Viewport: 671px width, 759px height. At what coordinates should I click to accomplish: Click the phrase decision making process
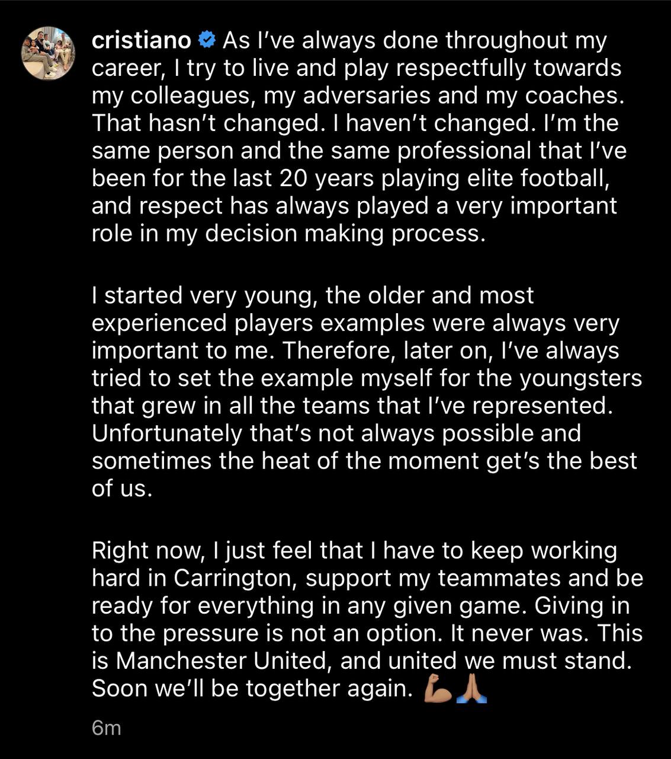pyautogui.click(x=341, y=234)
